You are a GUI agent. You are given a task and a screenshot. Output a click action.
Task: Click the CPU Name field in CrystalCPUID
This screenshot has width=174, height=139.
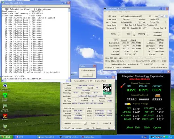[x=131, y=16]
